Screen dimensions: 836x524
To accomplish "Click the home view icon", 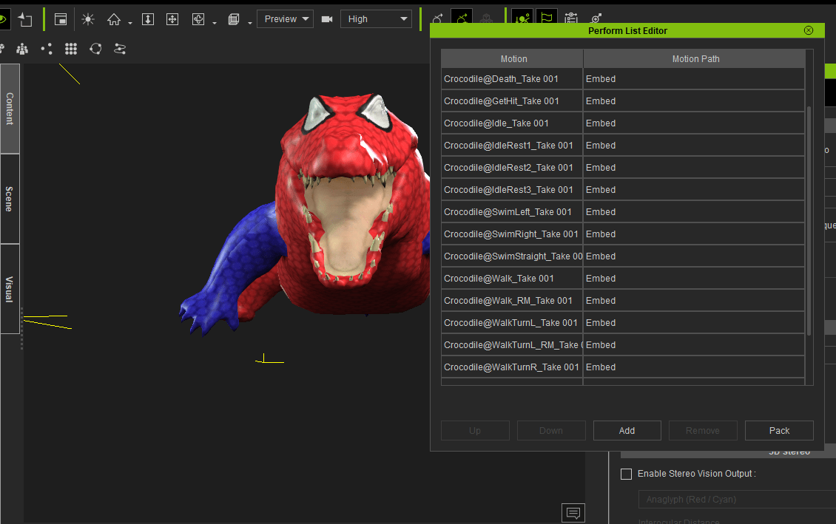I will pyautogui.click(x=113, y=19).
